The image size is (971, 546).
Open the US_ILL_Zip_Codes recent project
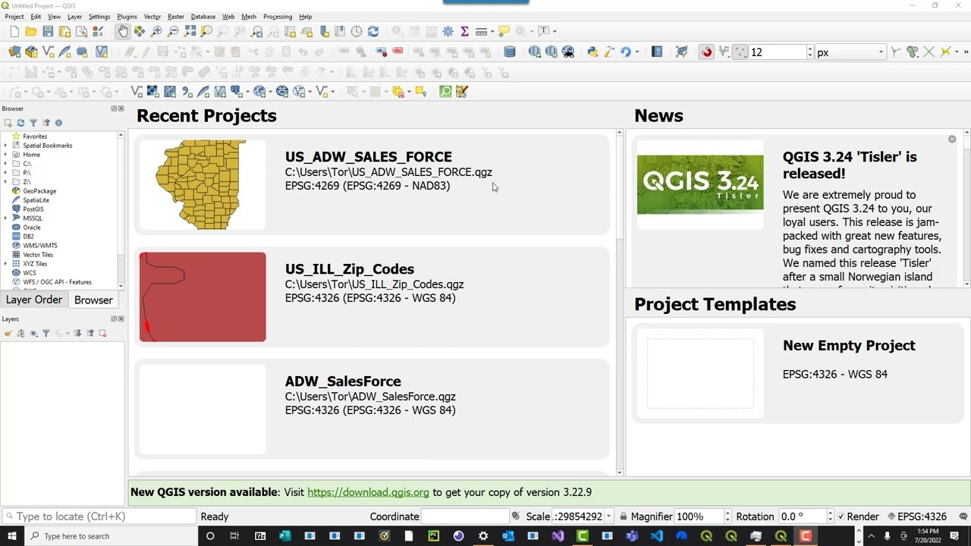(372, 297)
